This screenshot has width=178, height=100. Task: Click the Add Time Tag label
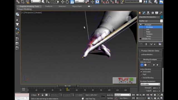[x=90, y=99]
